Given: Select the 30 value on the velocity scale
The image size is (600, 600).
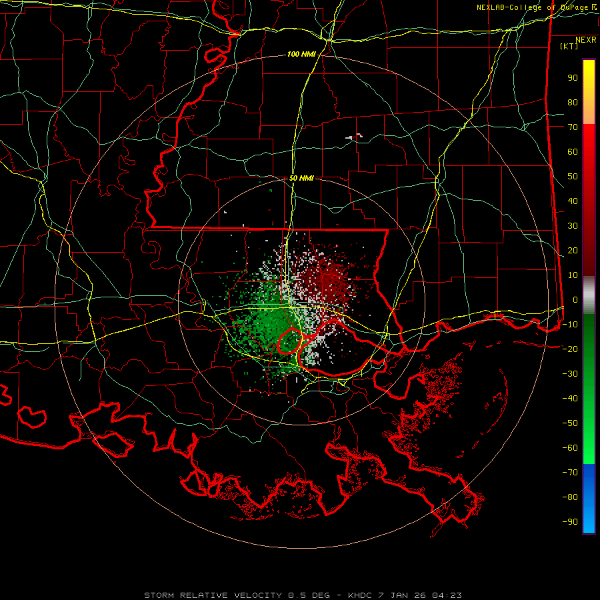Looking at the screenshot, I should pos(573,226).
